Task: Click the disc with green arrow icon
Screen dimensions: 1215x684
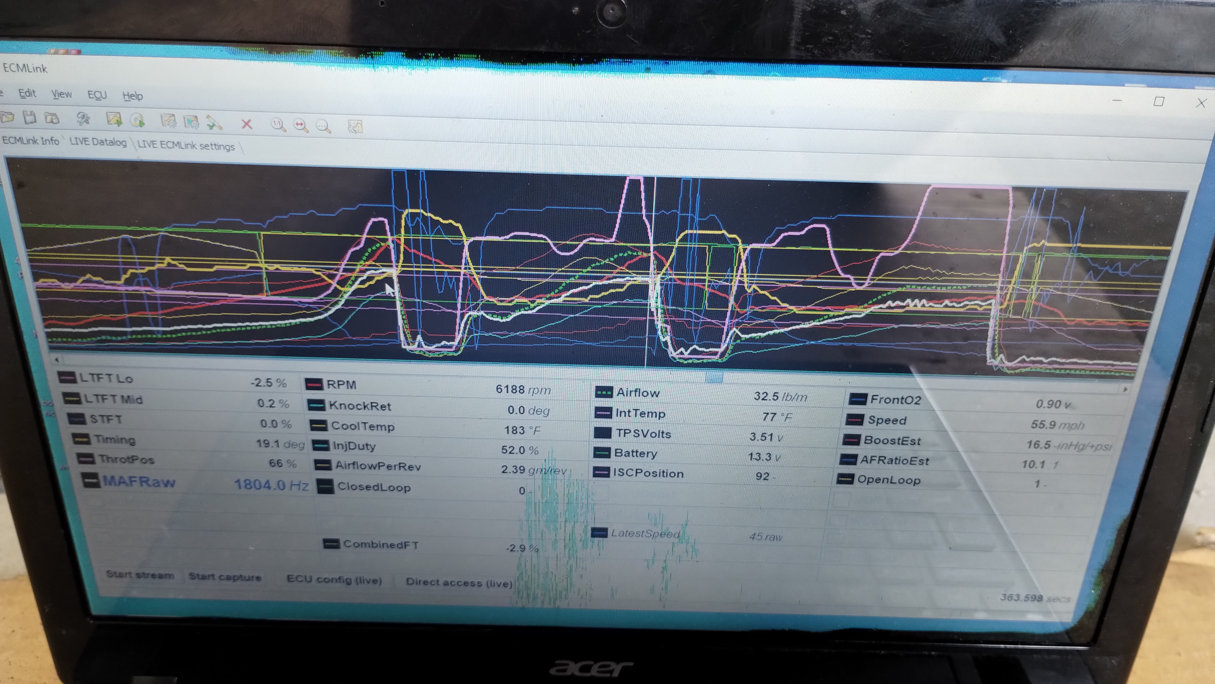Action: click(x=137, y=120)
